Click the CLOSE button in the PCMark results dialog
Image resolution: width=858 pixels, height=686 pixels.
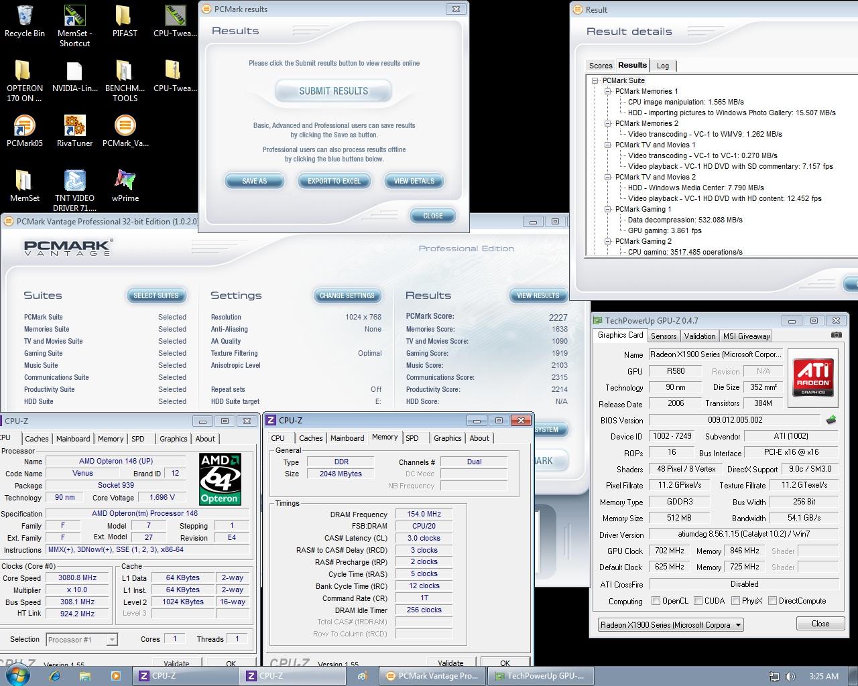point(433,216)
